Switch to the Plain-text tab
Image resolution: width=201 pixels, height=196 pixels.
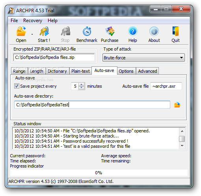coord(80,71)
